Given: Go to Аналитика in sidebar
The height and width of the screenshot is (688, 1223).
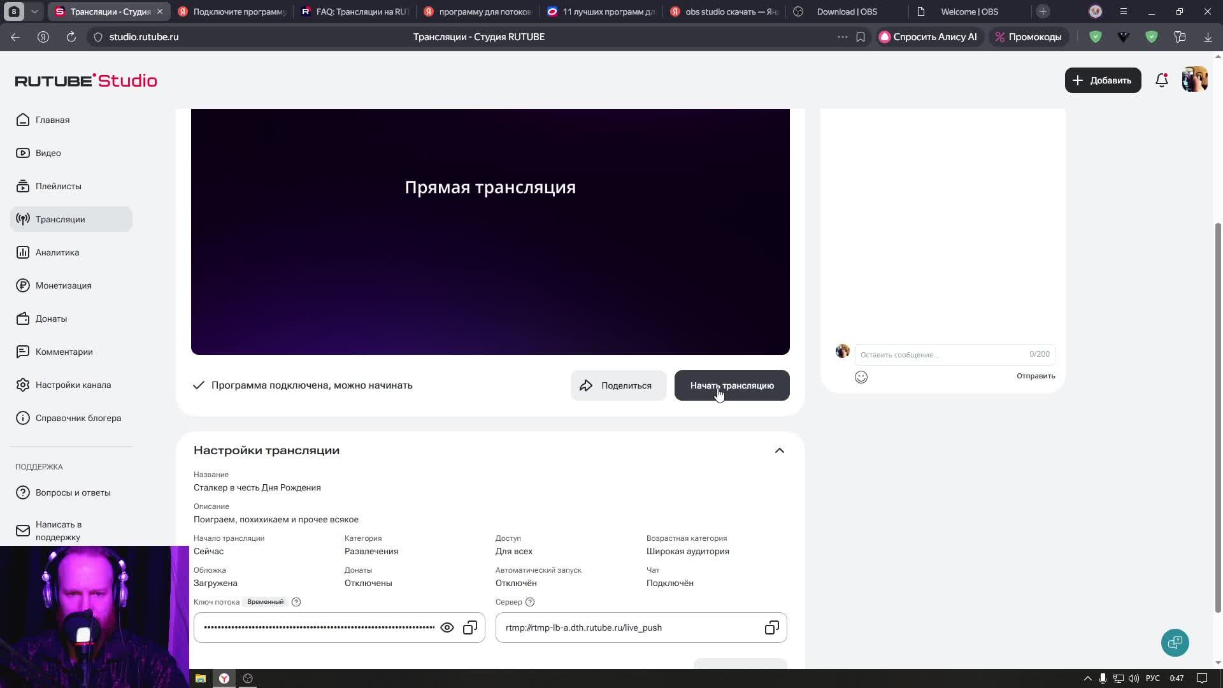Looking at the screenshot, I should 57,252.
